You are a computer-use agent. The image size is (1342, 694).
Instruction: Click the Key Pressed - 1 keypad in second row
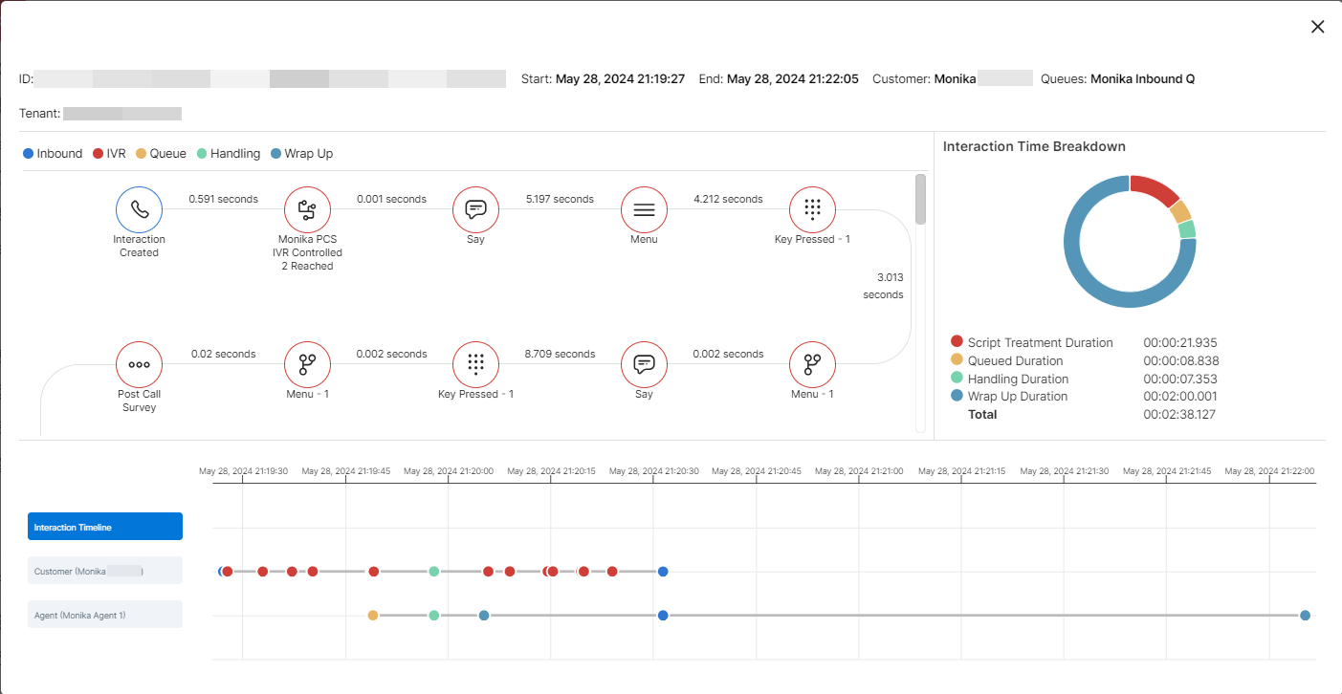[x=475, y=364]
